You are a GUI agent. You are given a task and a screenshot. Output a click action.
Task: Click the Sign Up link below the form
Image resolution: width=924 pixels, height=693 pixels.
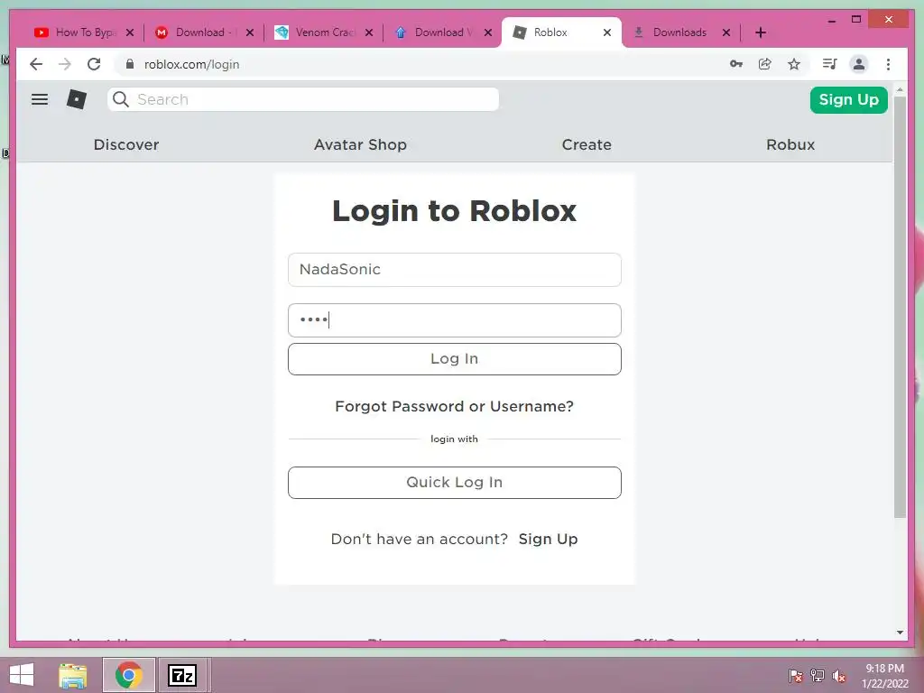pos(548,540)
